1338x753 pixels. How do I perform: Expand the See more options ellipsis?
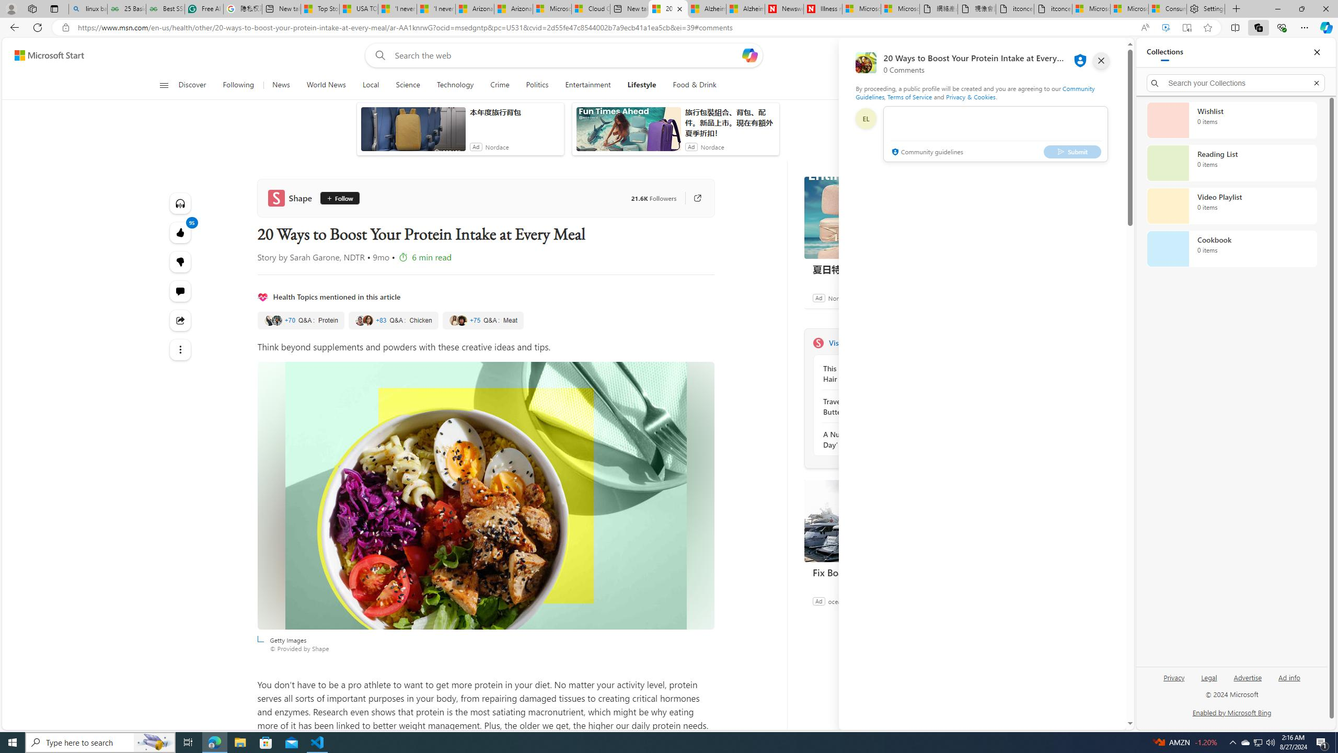click(x=180, y=350)
